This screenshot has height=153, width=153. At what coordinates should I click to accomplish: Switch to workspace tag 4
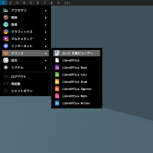point(24,3)
